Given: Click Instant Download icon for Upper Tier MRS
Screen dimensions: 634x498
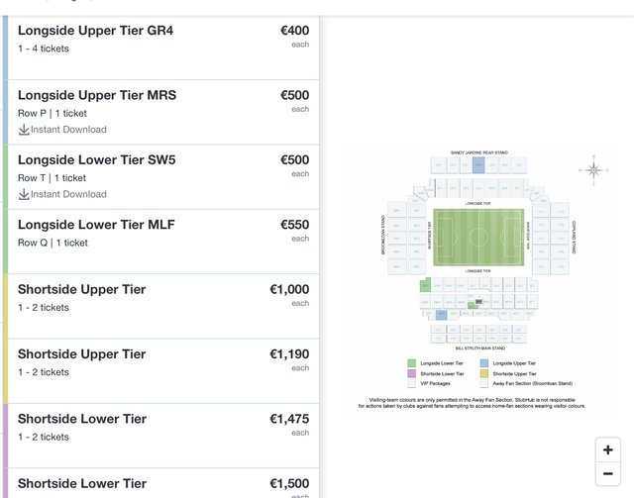Looking at the screenshot, I should 24,130.
